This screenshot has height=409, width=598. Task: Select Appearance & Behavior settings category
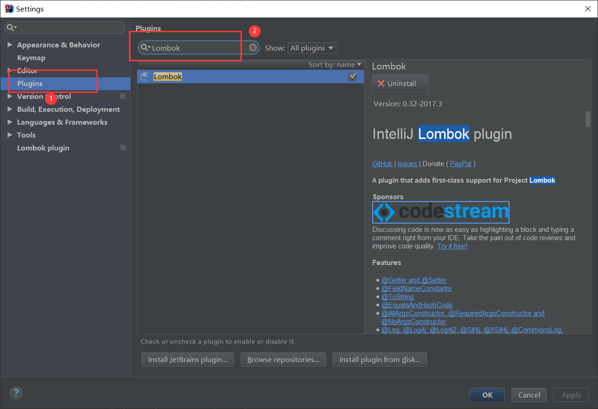click(x=59, y=45)
